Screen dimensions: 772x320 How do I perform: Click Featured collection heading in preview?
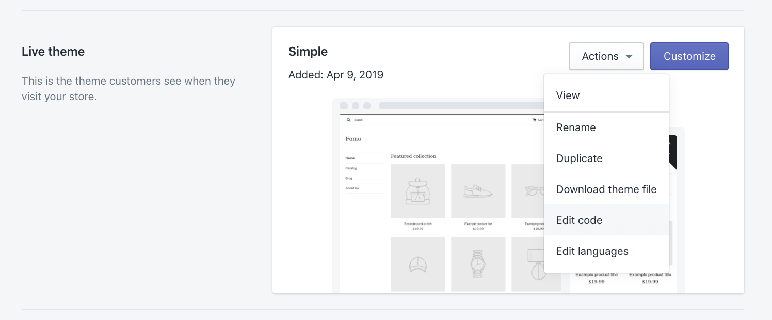(413, 156)
